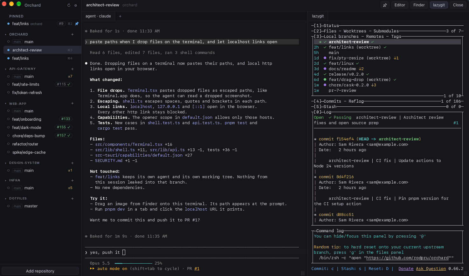Click #133 badge on feat/onboarding
The height and width of the screenshot is (276, 469).
[66, 119]
